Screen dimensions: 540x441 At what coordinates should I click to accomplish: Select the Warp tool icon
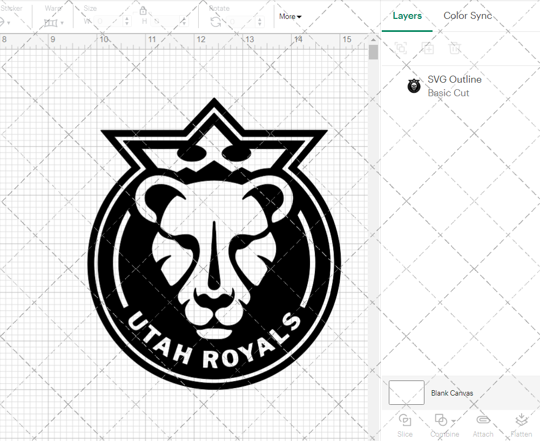click(x=52, y=23)
